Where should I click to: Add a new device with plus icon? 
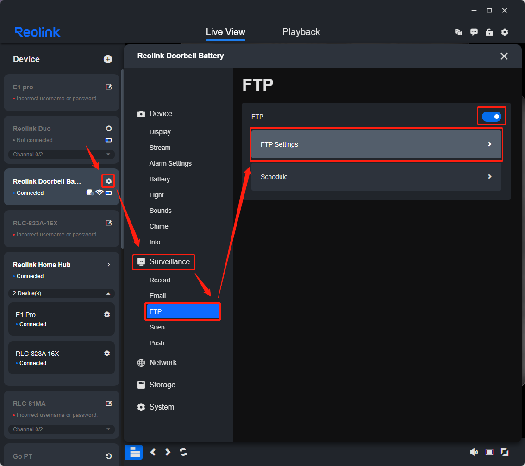tap(108, 59)
